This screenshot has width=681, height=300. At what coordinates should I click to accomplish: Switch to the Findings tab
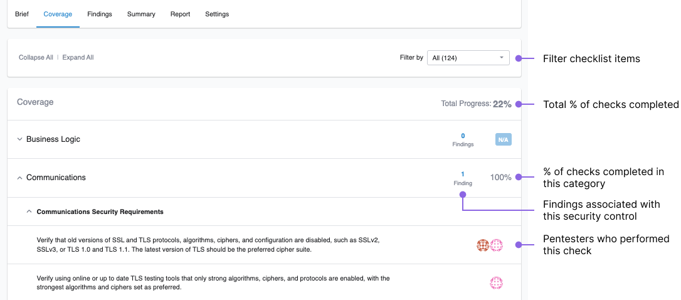pos(100,14)
